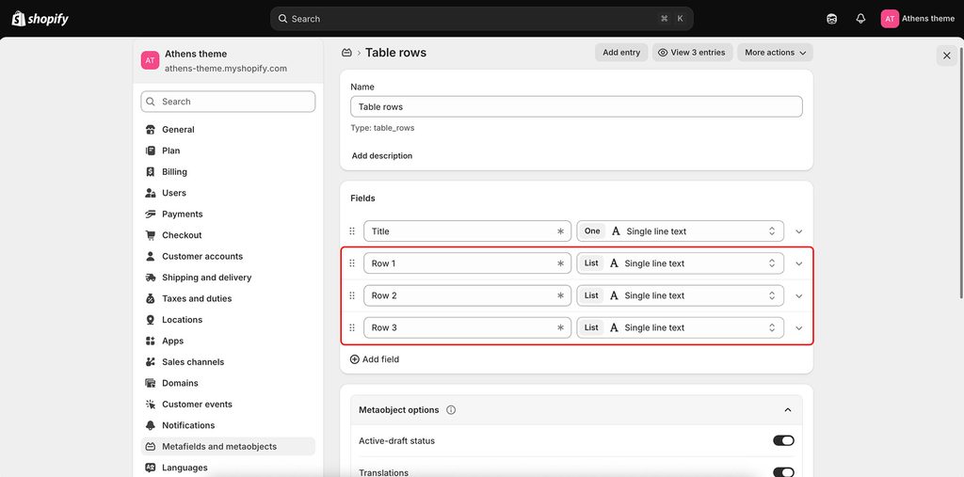Select Shipping and delivery settings

[x=206, y=278]
